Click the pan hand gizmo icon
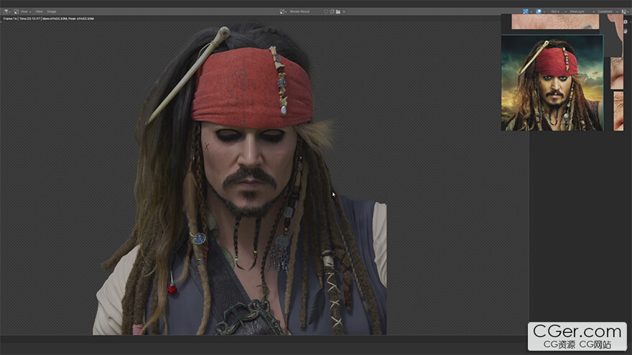 tap(626, 31)
